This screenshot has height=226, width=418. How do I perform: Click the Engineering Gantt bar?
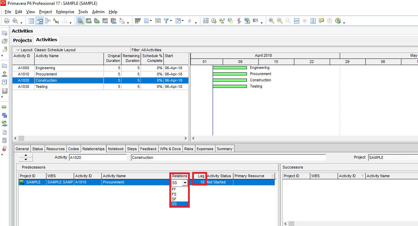click(x=230, y=68)
